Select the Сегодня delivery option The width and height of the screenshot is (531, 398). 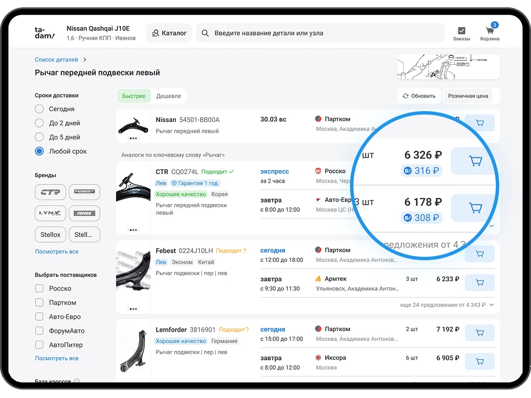point(39,109)
